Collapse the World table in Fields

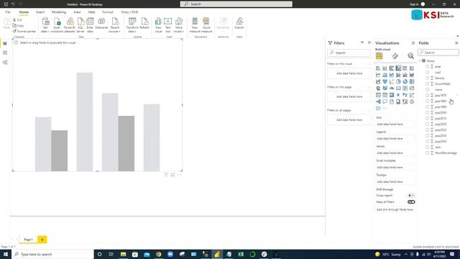click(x=420, y=60)
